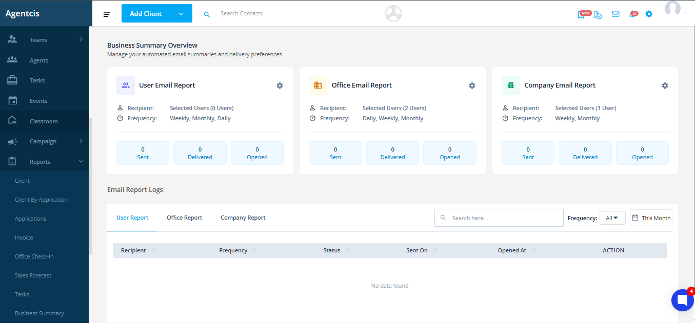This screenshot has height=323, width=695.
Task: Sort by the Recipient column header
Action: coord(133,251)
